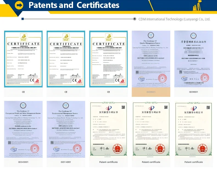Open the leftmost CE certificate image
Screen dimensions: 217x170
23,59
